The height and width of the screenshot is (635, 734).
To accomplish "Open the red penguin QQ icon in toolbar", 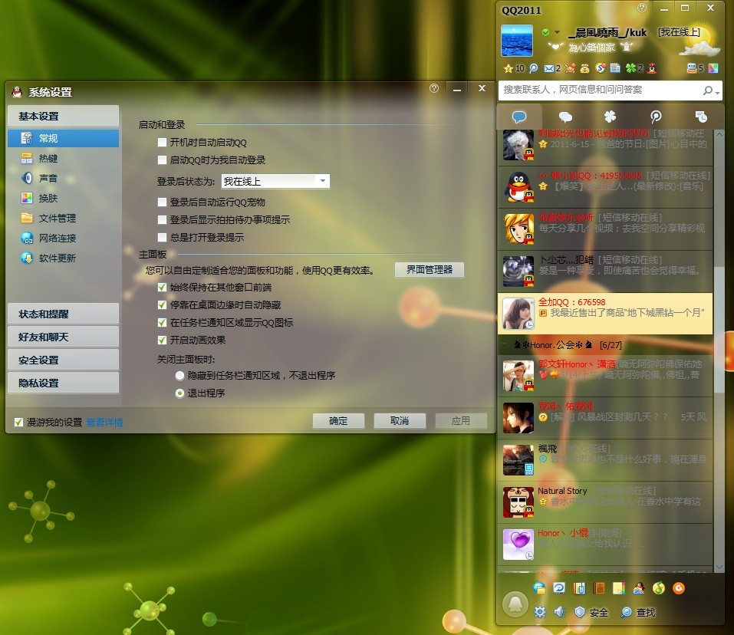I will coord(652,68).
